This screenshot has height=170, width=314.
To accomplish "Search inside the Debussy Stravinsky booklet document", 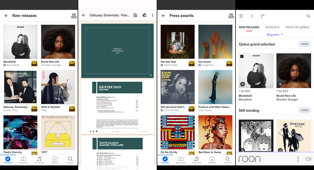I will (135, 15).
